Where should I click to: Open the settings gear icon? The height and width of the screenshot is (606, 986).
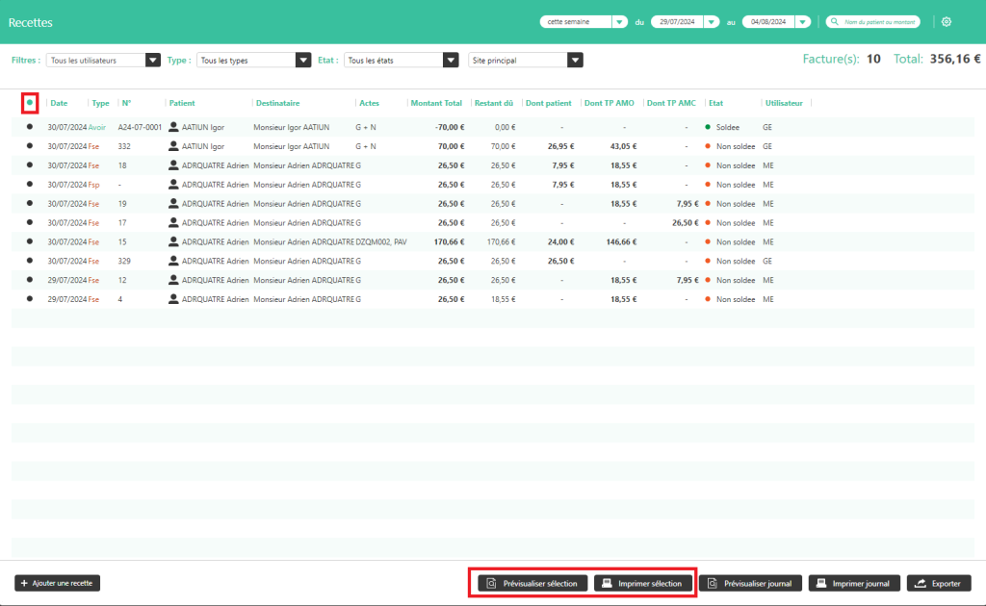[947, 22]
